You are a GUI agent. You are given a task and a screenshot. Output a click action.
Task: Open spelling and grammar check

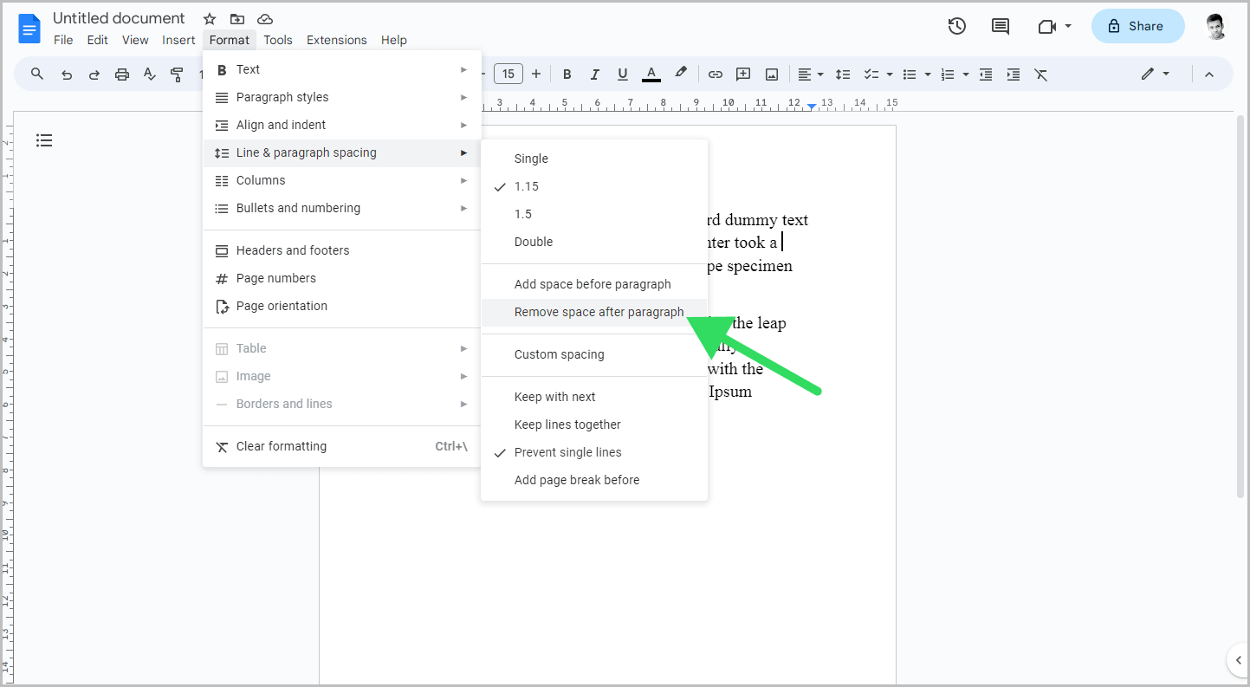tap(149, 74)
